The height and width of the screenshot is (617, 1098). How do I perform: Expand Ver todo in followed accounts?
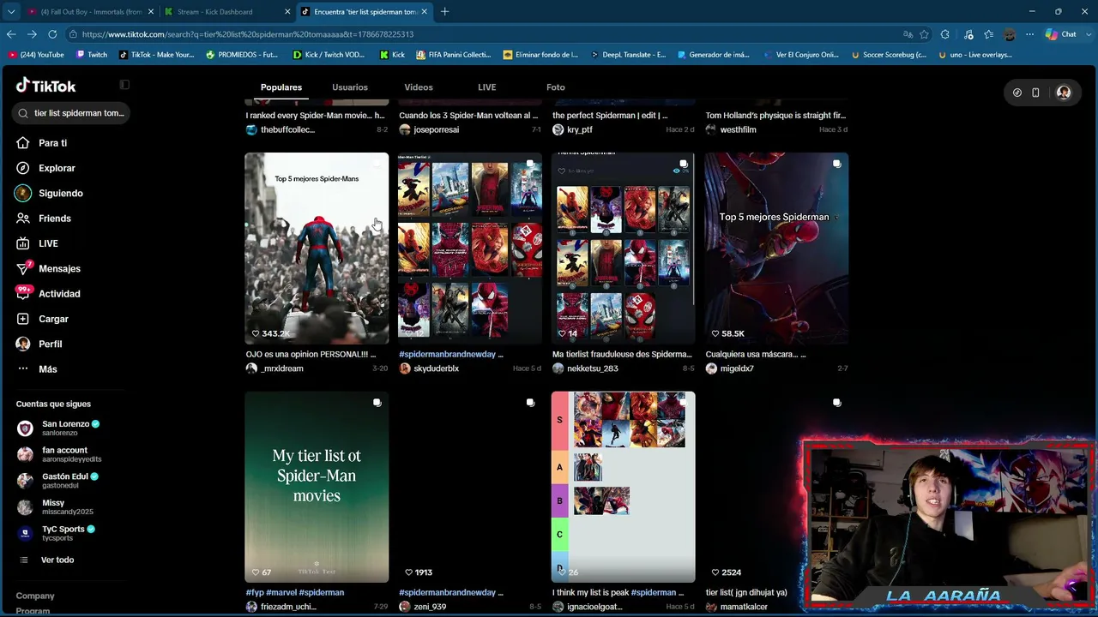coord(57,560)
